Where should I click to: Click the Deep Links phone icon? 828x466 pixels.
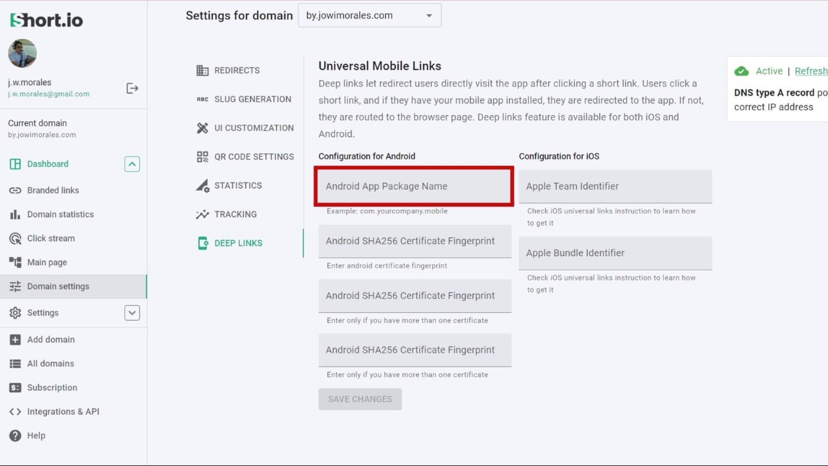click(202, 243)
